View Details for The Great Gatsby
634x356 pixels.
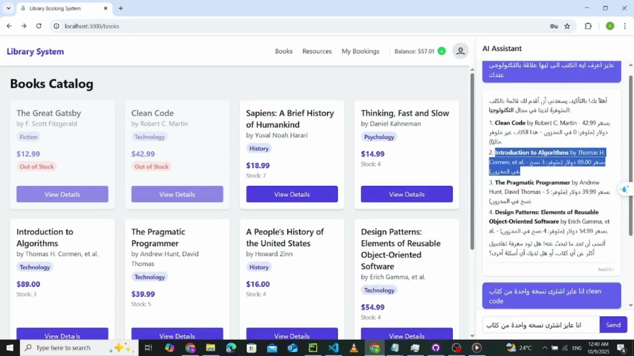62,194
